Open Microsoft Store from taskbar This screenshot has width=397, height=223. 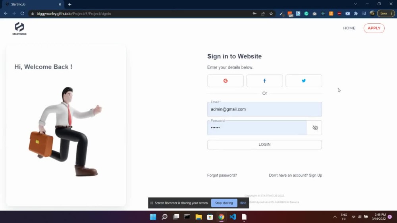point(210,217)
